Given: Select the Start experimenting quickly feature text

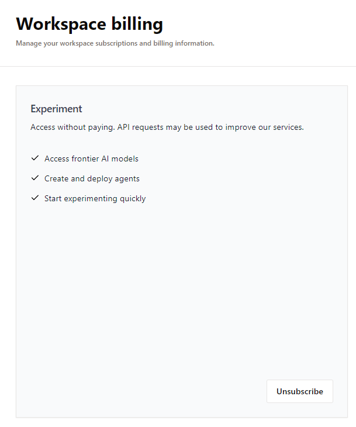Looking at the screenshot, I should (x=95, y=198).
